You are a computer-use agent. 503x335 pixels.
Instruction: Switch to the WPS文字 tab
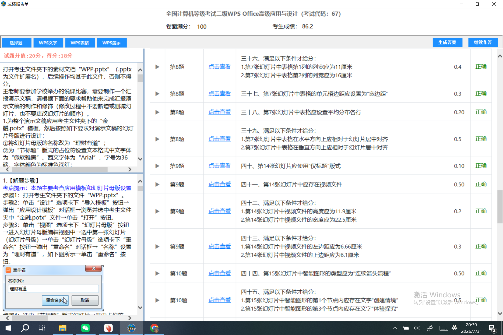tap(48, 43)
